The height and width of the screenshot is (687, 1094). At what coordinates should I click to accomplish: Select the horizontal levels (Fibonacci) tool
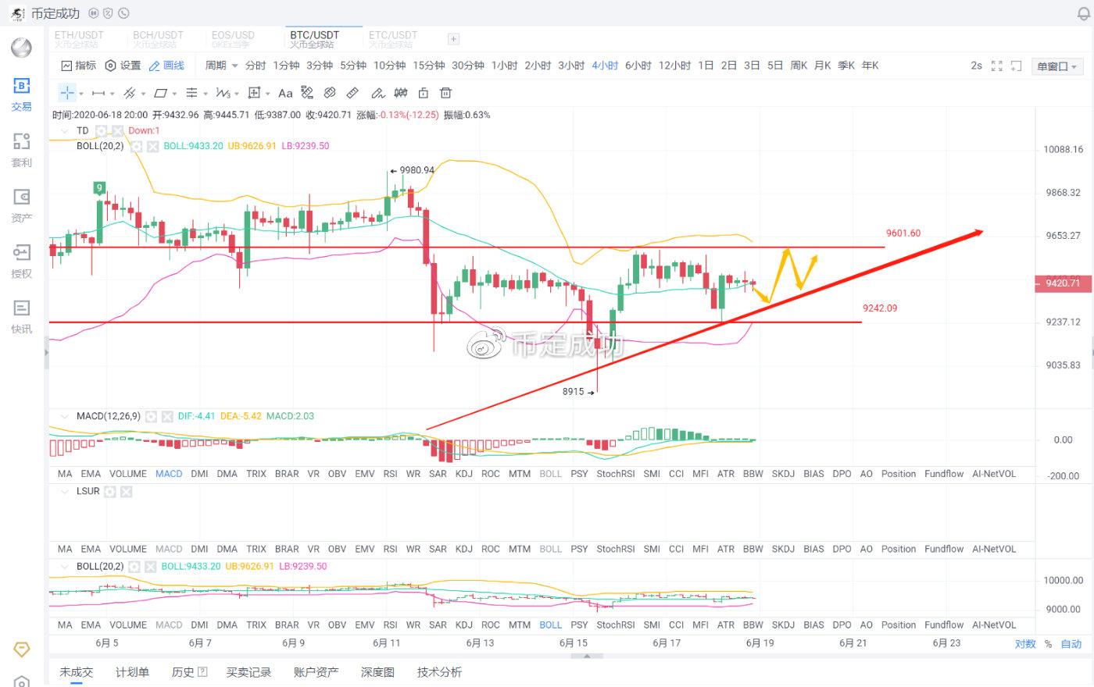point(191,93)
